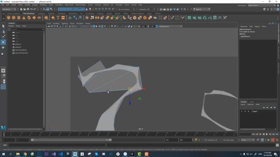The height and width of the screenshot is (157, 280).
Task: Select the Multi-Cut tool in shelf
Action: pos(172,17)
